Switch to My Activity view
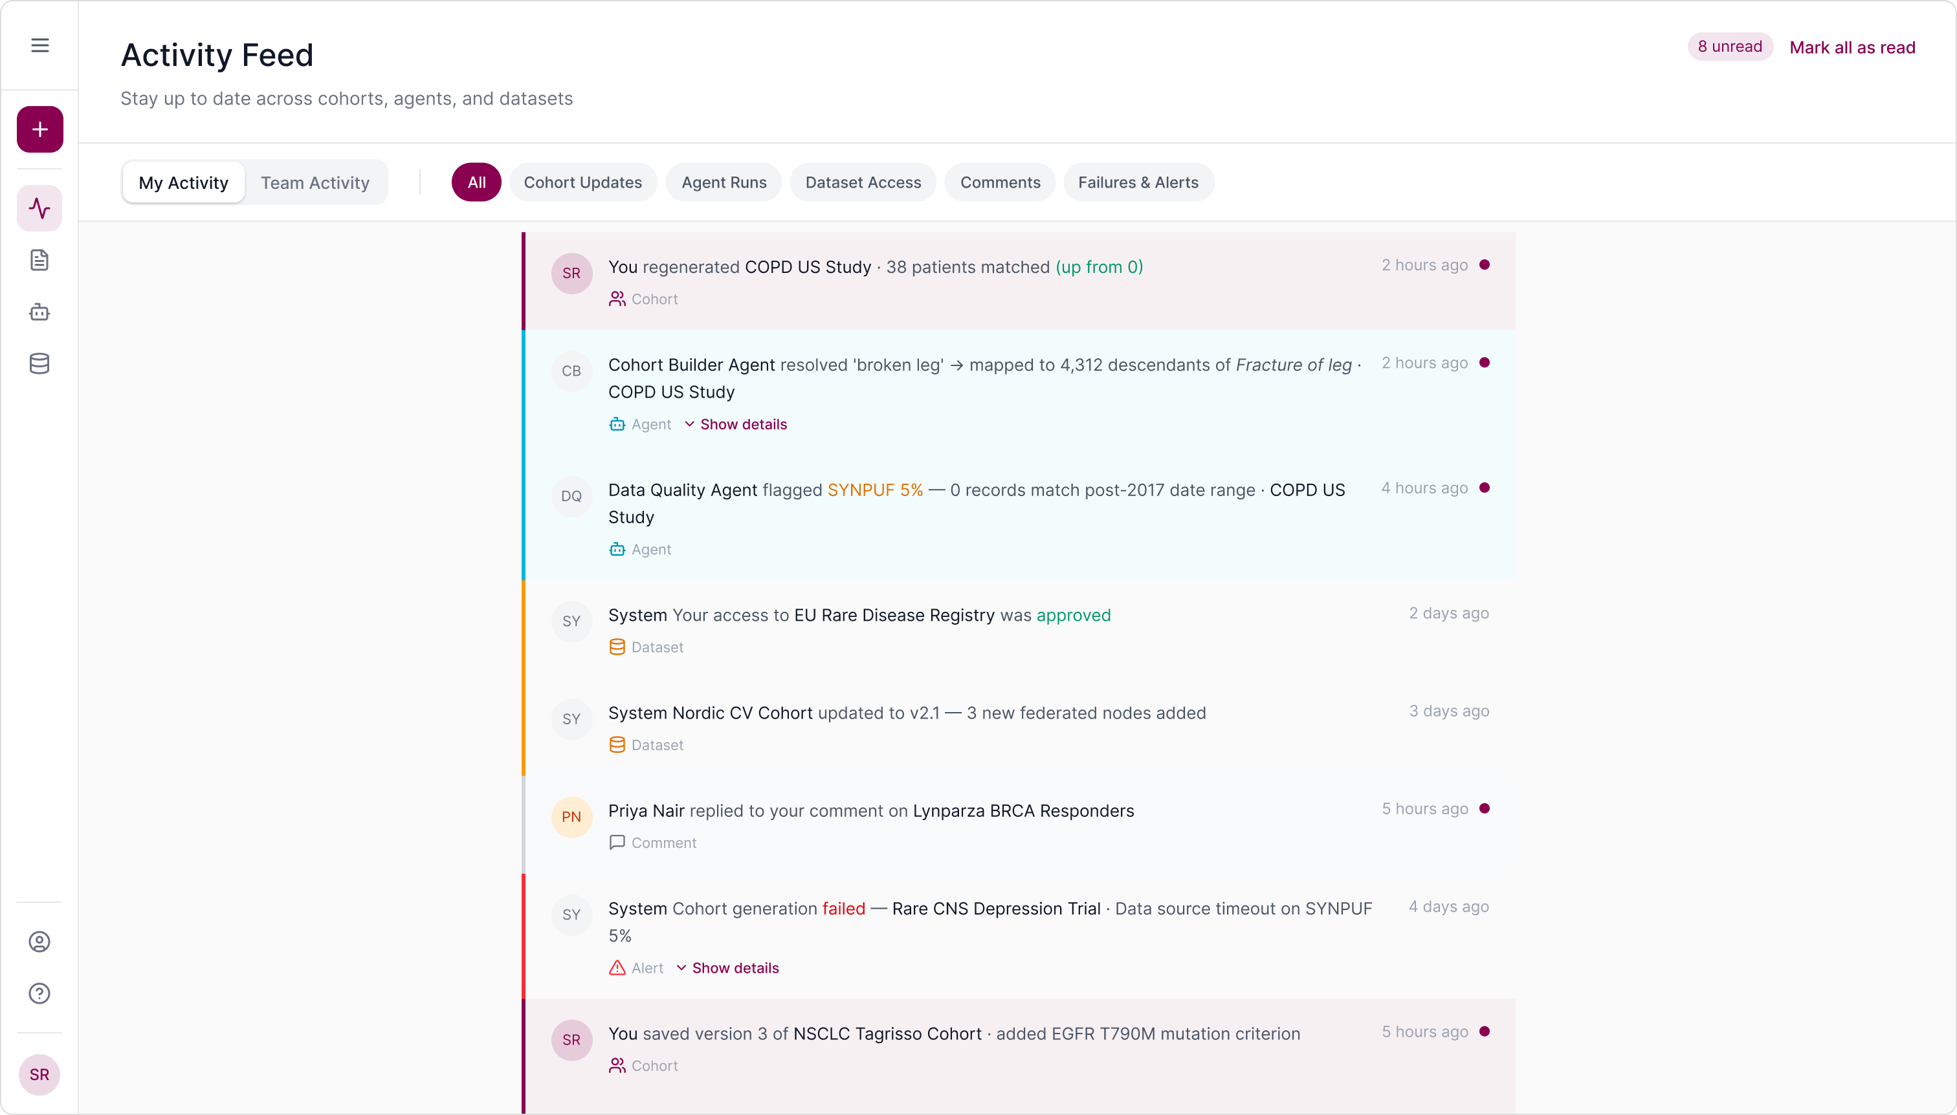 tap(183, 183)
